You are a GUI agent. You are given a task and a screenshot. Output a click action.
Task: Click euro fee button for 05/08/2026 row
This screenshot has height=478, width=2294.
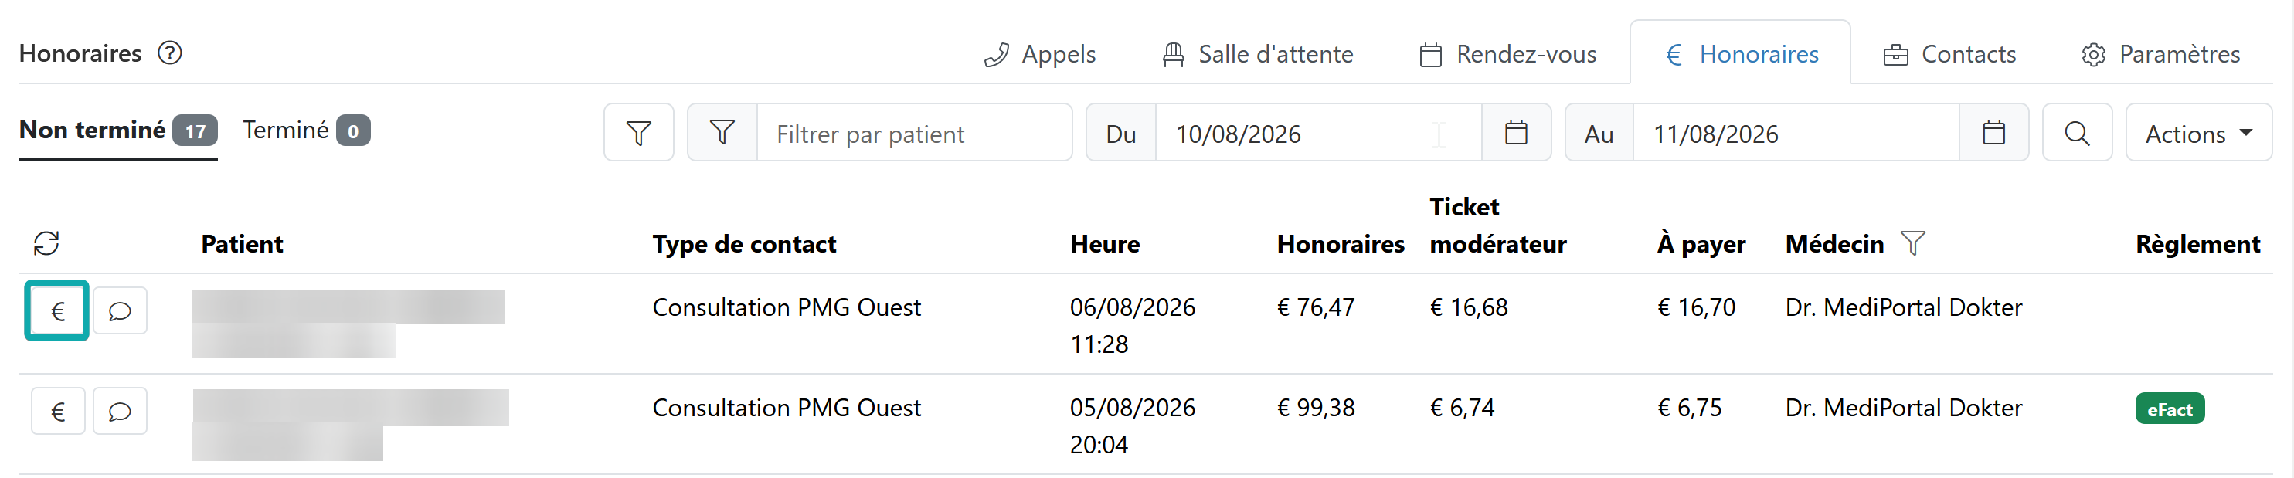[58, 412]
